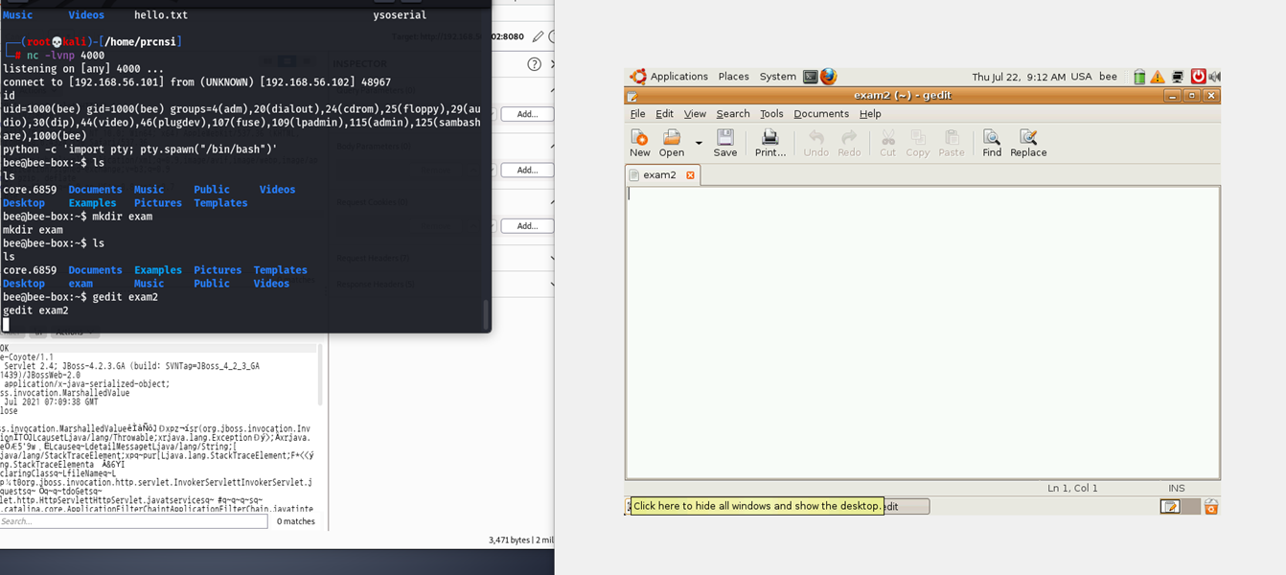
Task: Click the Inspector help question mark icon
Action: (x=535, y=64)
